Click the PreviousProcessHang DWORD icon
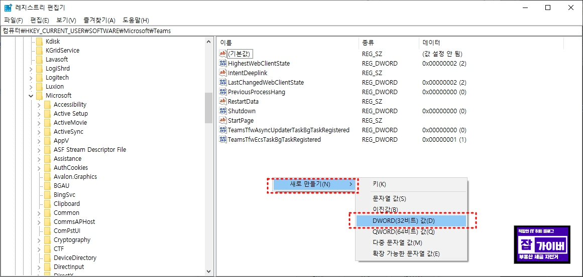The height and width of the screenshot is (277, 583). pos(223,92)
